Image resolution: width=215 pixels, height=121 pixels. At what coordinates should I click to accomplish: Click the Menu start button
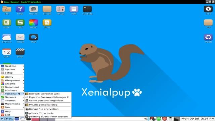pos(7,119)
